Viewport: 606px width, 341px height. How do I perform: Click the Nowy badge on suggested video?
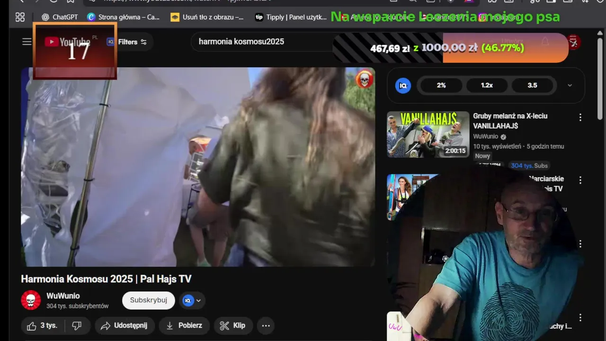(x=482, y=156)
